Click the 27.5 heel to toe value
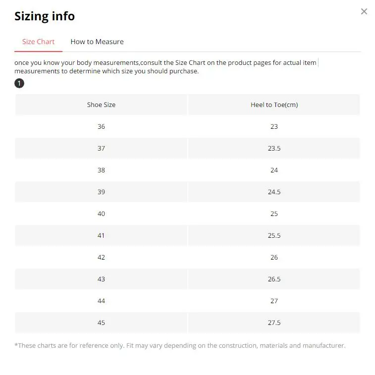This screenshot has height=375, width=375. pyautogui.click(x=274, y=322)
